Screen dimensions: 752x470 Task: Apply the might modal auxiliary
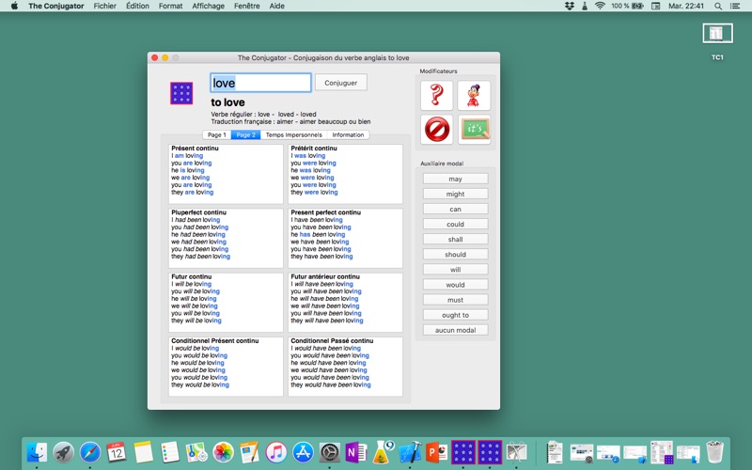pyautogui.click(x=455, y=195)
